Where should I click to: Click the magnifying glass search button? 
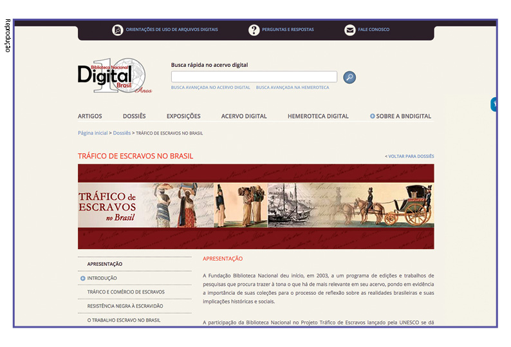click(x=349, y=77)
